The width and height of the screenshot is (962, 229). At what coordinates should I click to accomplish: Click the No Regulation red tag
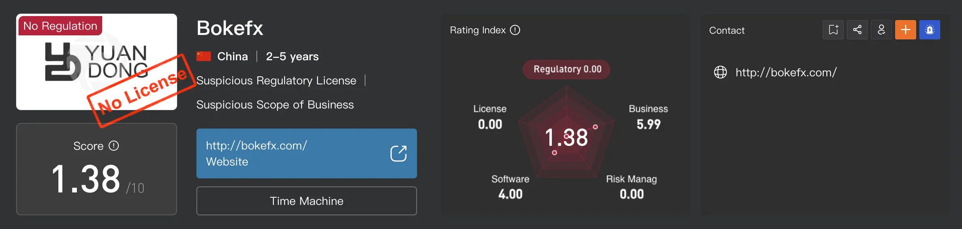[60, 26]
